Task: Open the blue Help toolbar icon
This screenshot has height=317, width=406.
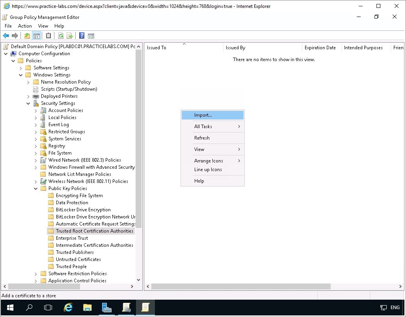Action: pos(82,36)
